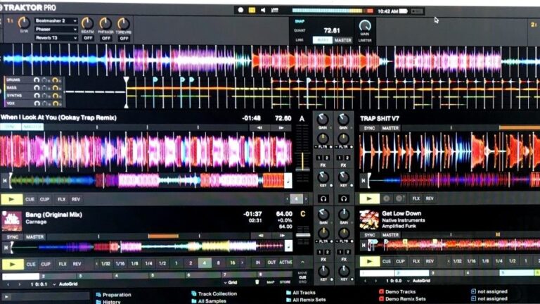Toggle headphone cue for deck A
The height and width of the screenshot is (304, 540).
click(x=323, y=198)
